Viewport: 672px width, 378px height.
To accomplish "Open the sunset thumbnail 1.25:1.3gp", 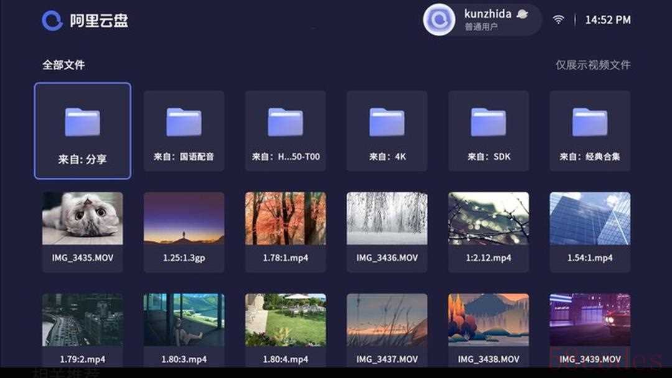I will [184, 218].
